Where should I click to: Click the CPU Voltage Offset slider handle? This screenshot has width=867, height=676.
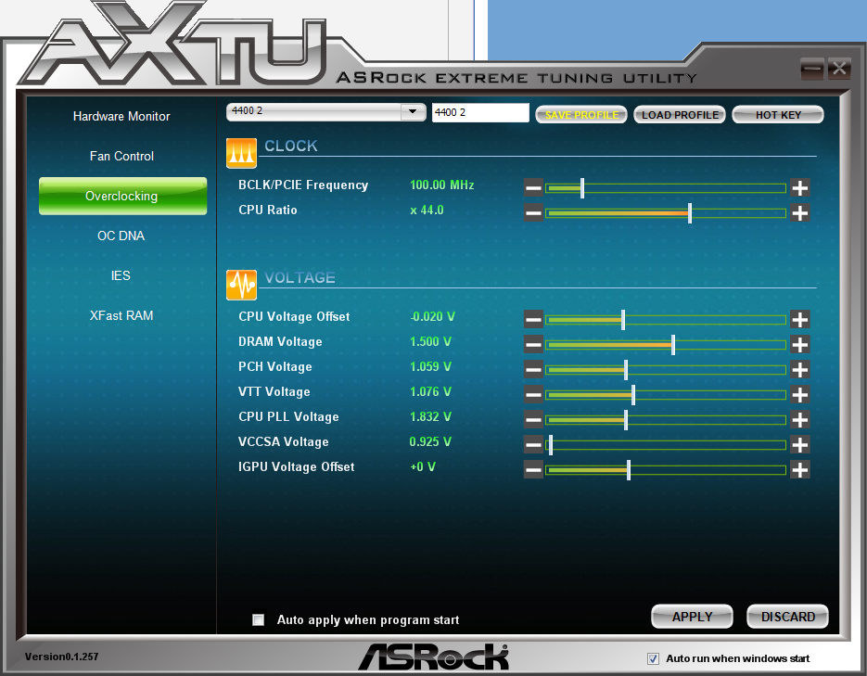pyautogui.click(x=623, y=320)
